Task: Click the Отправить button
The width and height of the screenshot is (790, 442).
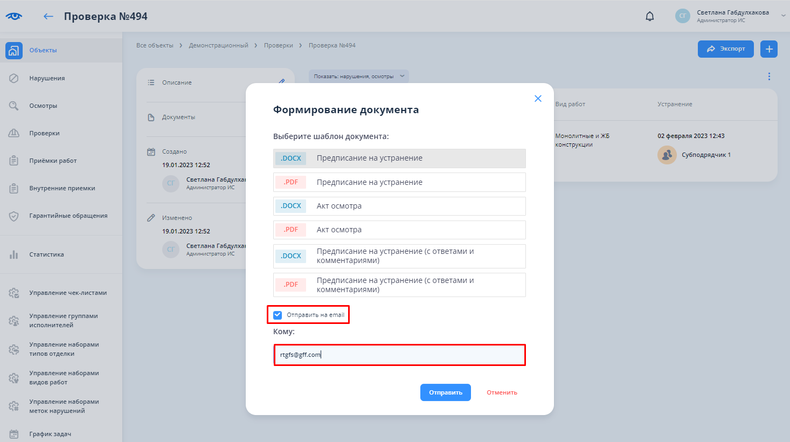Action: (445, 392)
